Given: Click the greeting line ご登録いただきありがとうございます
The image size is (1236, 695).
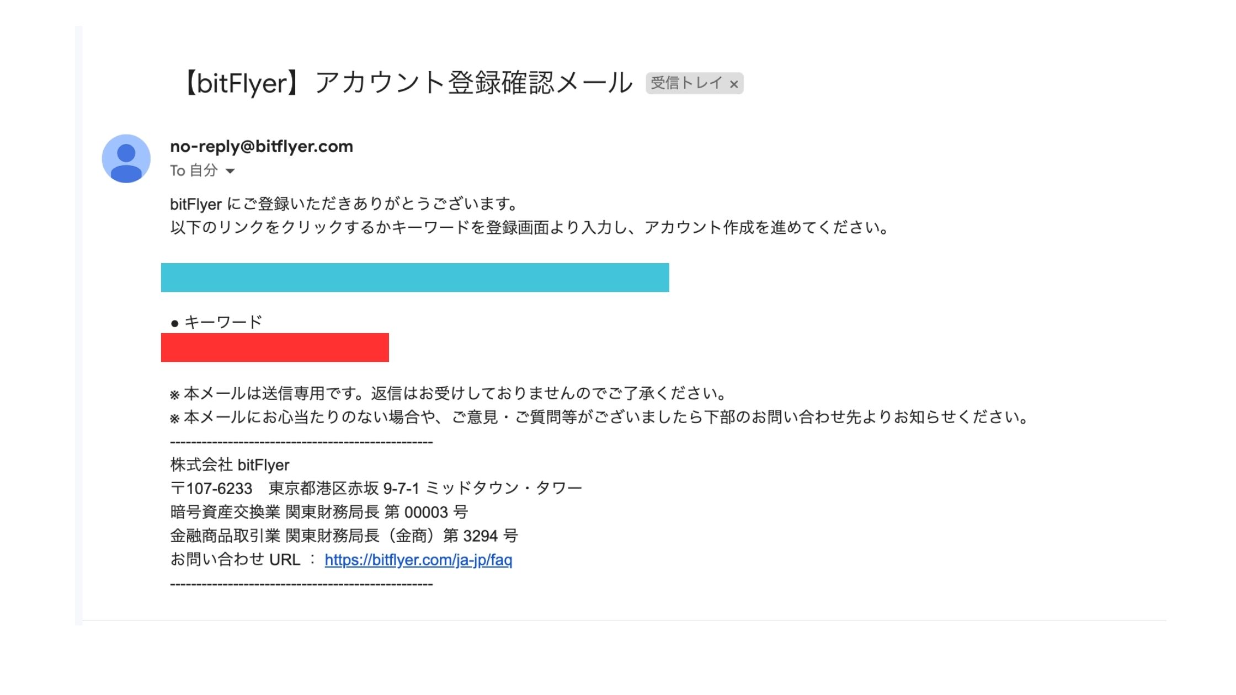Looking at the screenshot, I should 344,204.
